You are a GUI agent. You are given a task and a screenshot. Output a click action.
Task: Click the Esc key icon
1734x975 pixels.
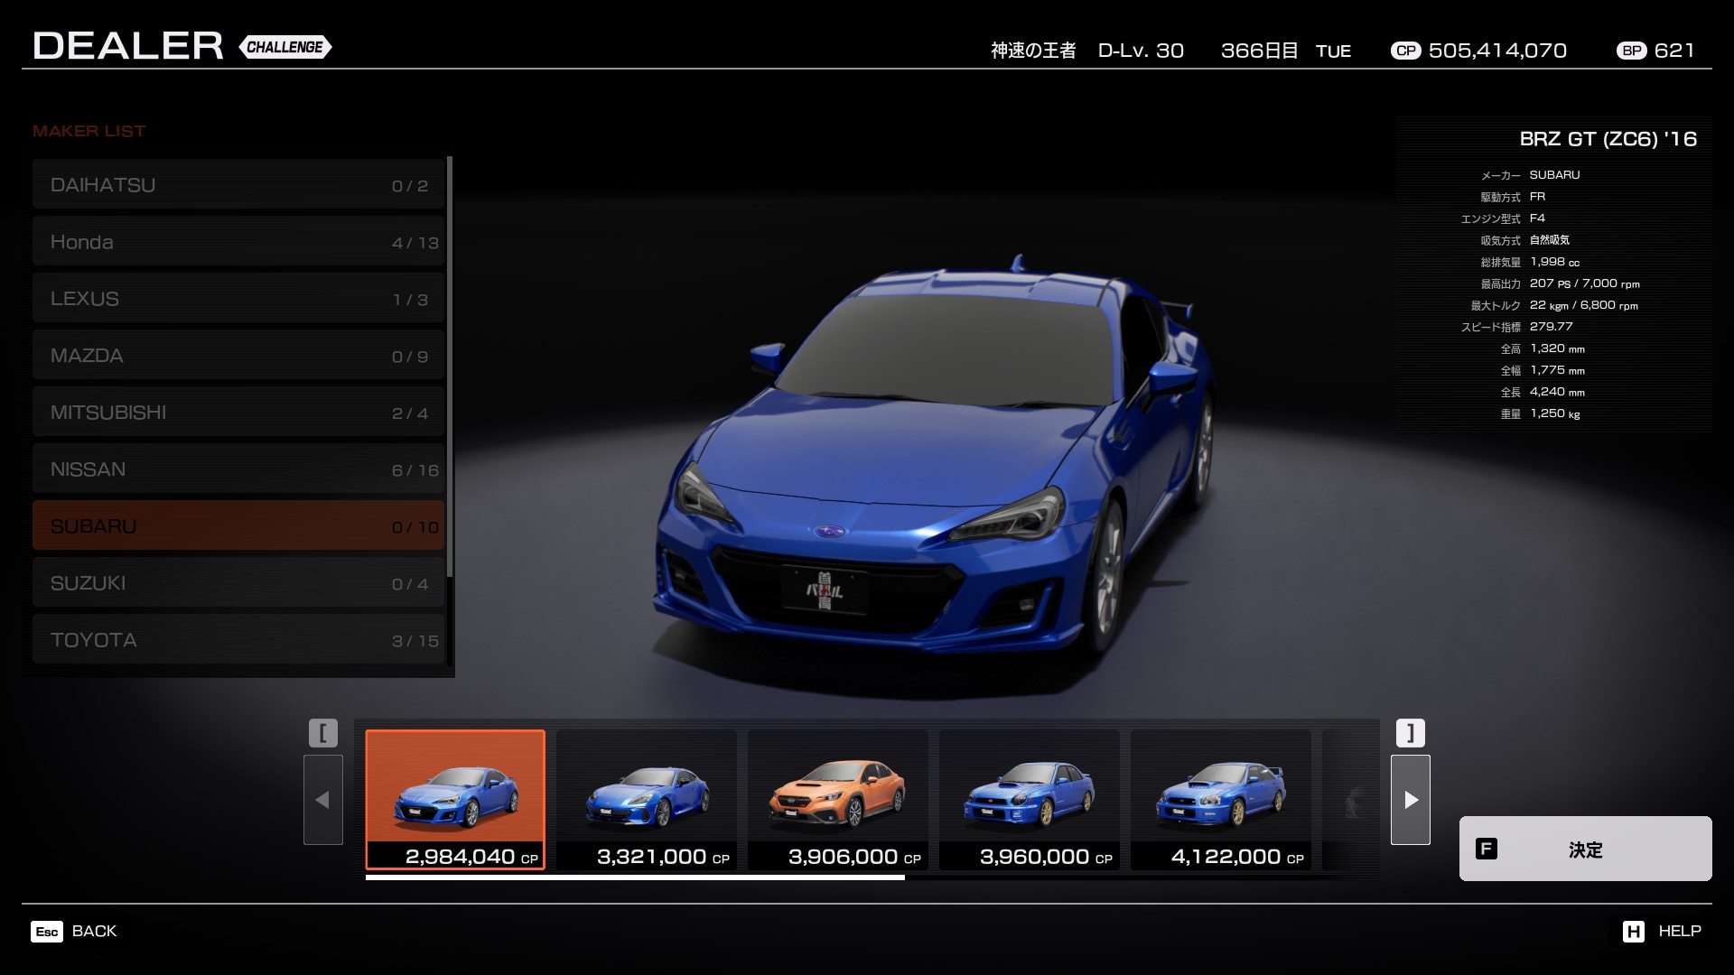[x=47, y=932]
